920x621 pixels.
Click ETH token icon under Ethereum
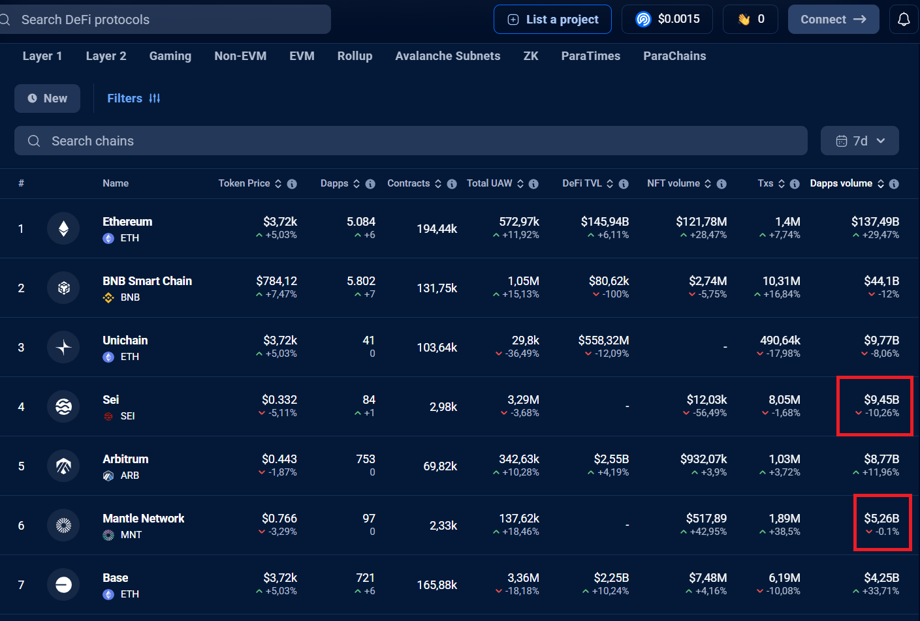point(108,238)
